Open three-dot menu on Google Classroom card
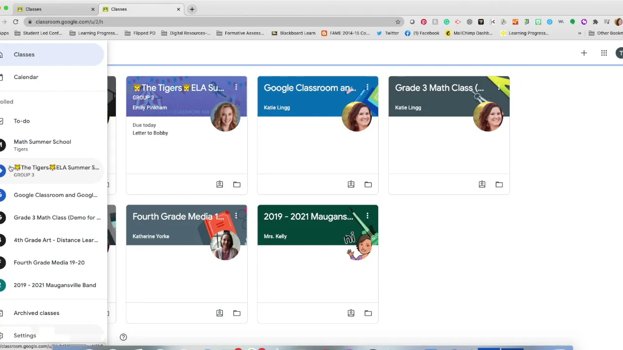This screenshot has height=350, width=623. [x=367, y=87]
